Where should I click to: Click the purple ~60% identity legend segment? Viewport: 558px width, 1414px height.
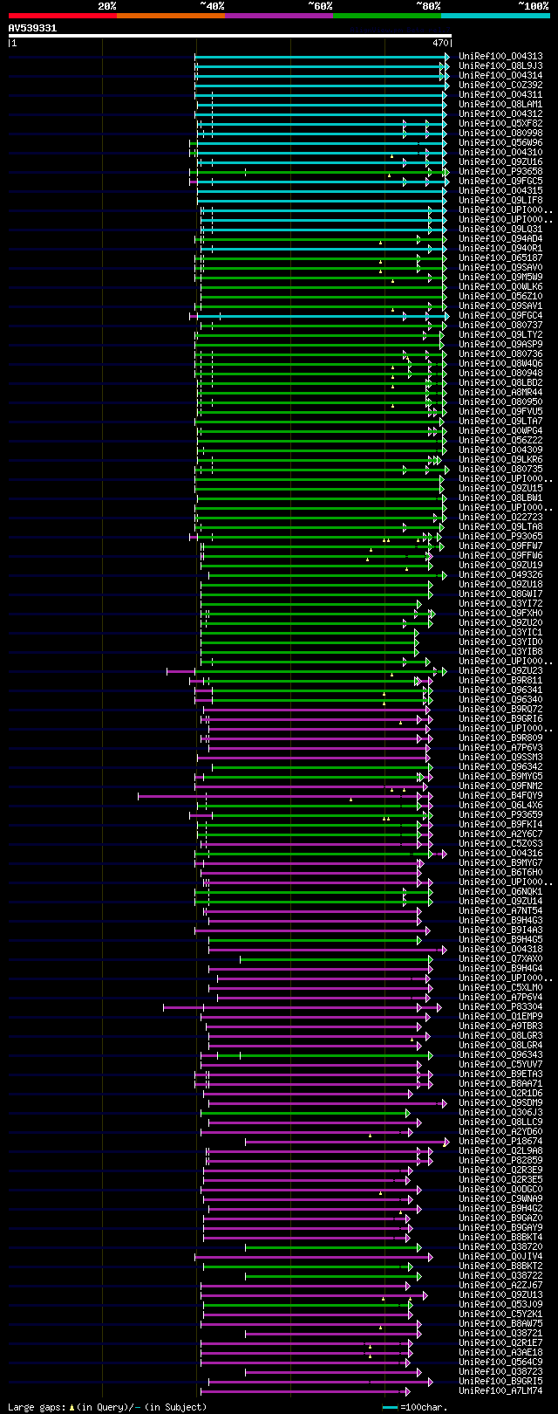[278, 16]
